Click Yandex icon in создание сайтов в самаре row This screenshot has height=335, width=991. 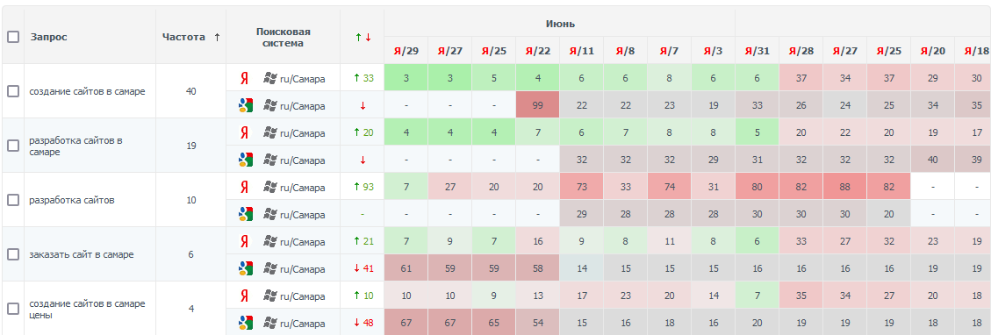[x=244, y=79]
